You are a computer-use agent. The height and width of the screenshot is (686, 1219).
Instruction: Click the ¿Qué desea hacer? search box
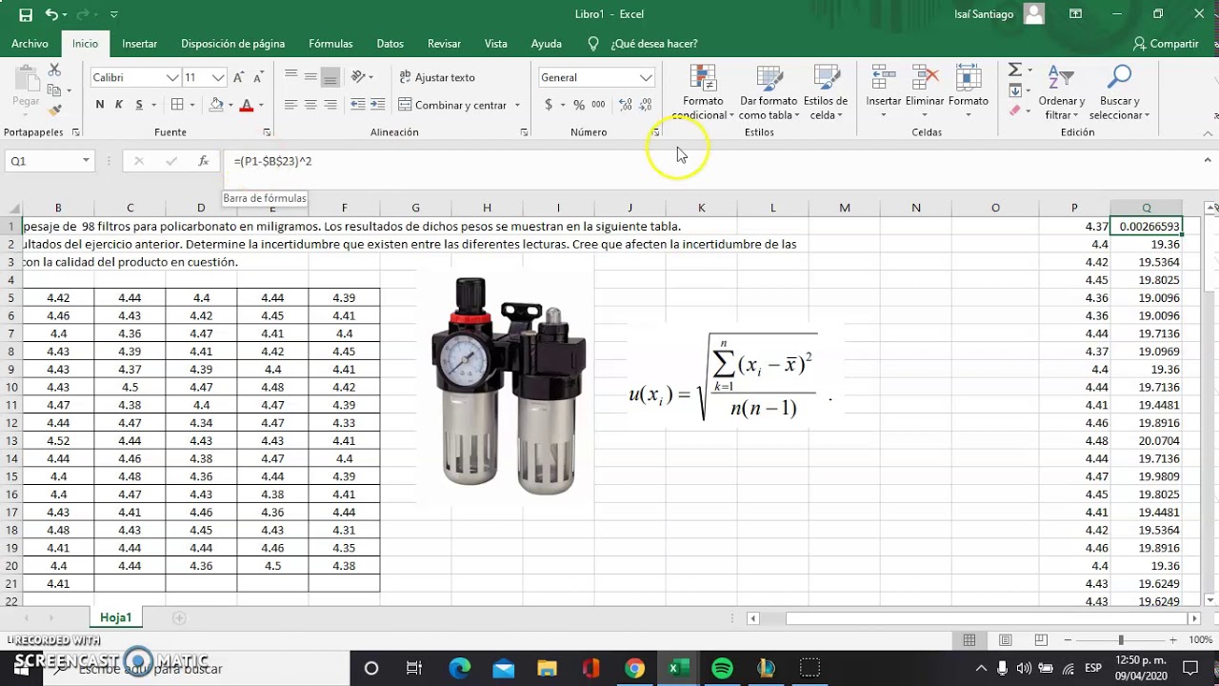tap(654, 44)
